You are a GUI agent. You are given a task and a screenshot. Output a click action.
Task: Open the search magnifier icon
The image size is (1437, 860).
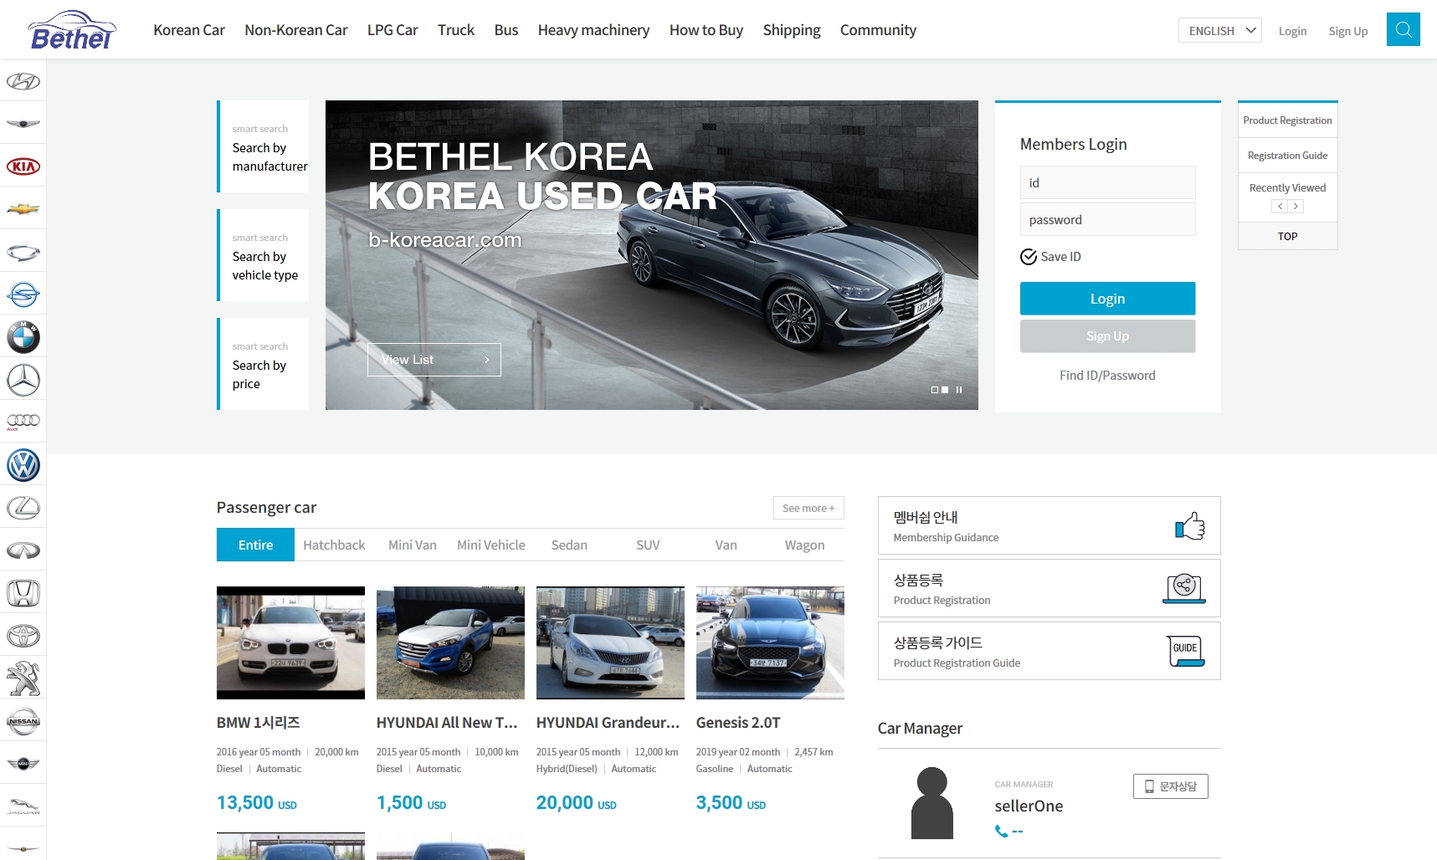tap(1403, 29)
